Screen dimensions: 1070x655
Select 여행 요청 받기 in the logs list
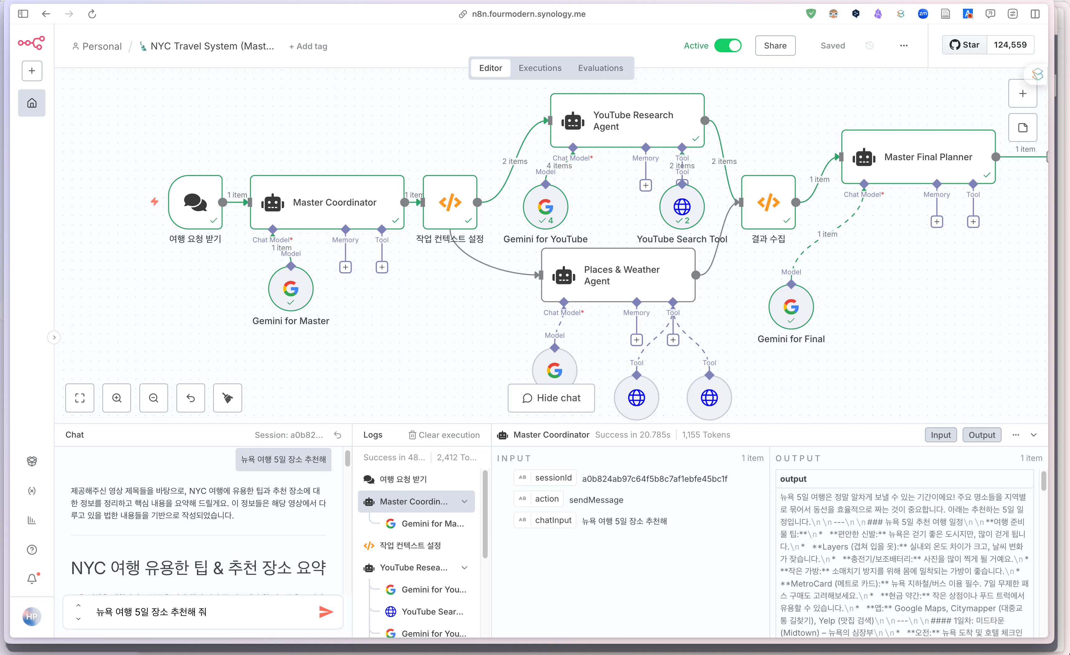(416, 479)
